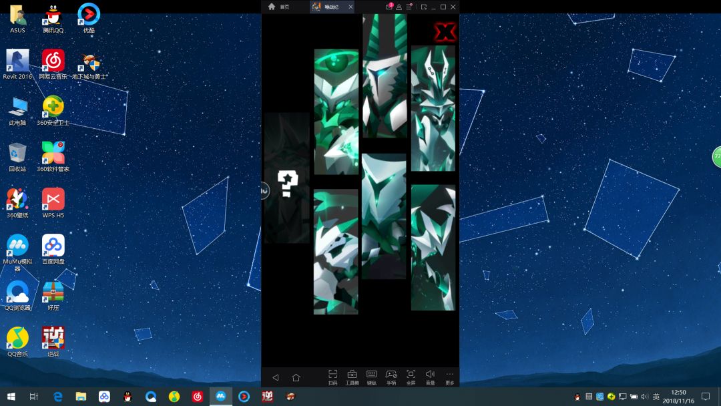Open the 工具箱 toolbox in emulator toolbar
This screenshot has width=721, height=406.
[352, 377]
